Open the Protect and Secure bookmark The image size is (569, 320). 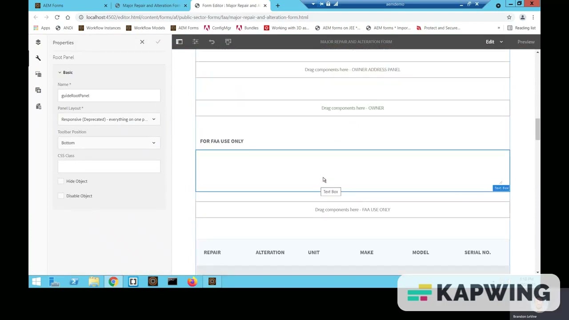438,28
